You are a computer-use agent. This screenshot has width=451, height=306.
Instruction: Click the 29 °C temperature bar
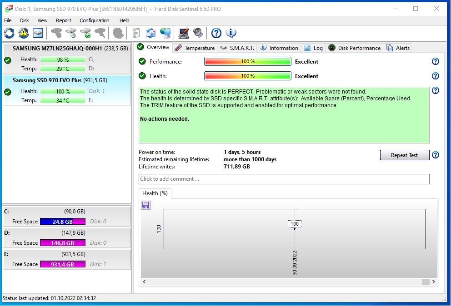tap(63, 69)
